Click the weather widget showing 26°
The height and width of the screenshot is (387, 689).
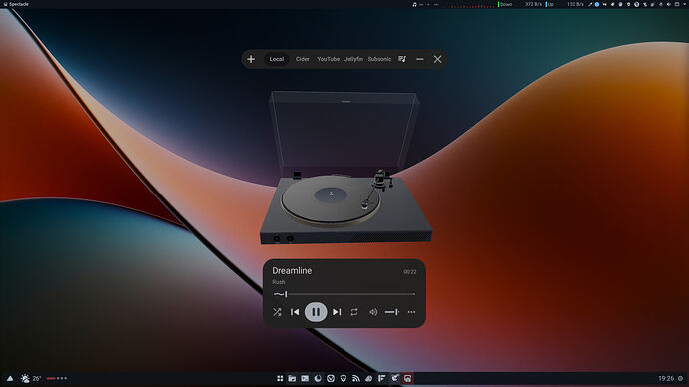tap(31, 378)
